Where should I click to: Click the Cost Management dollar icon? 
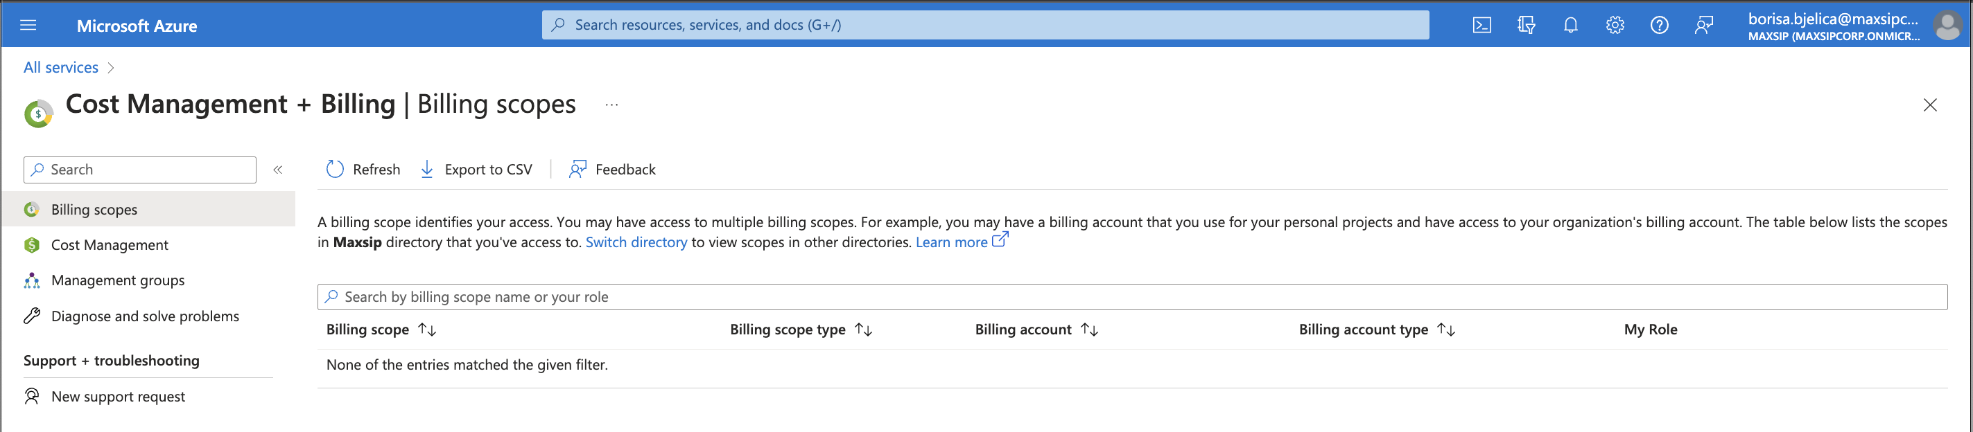pyautogui.click(x=31, y=244)
